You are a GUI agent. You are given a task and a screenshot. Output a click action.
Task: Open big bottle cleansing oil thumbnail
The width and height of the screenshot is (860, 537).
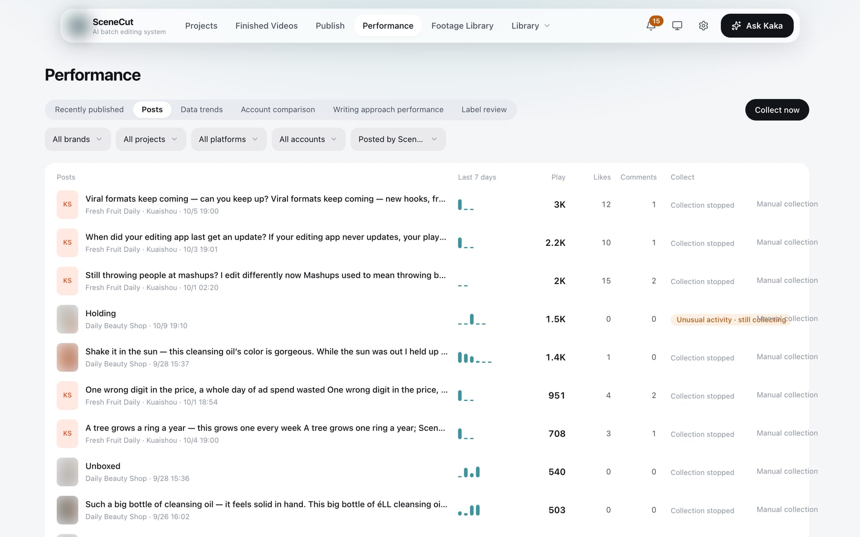67,510
